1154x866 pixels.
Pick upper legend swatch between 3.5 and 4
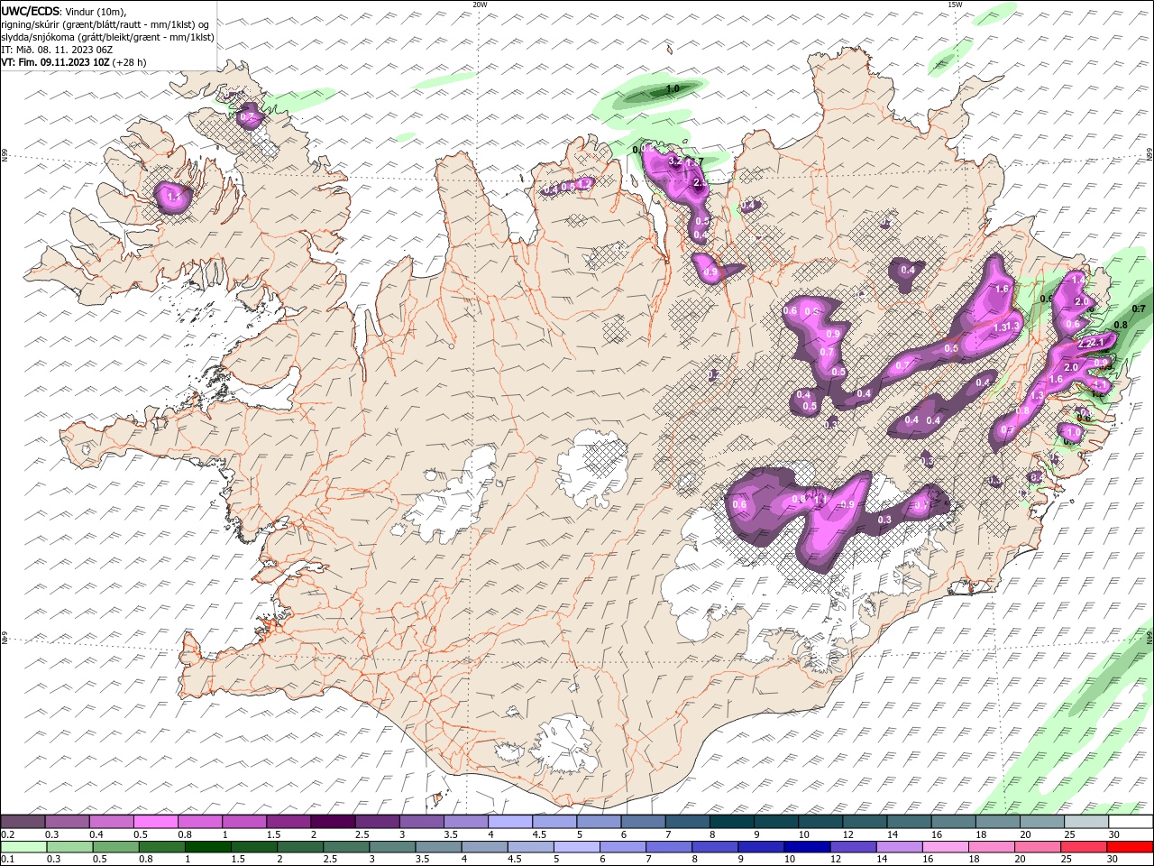click(466, 822)
